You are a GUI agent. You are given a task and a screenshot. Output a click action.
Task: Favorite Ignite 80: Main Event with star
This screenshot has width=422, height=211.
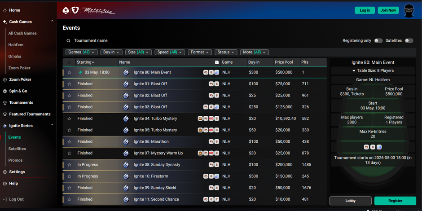tap(69, 72)
